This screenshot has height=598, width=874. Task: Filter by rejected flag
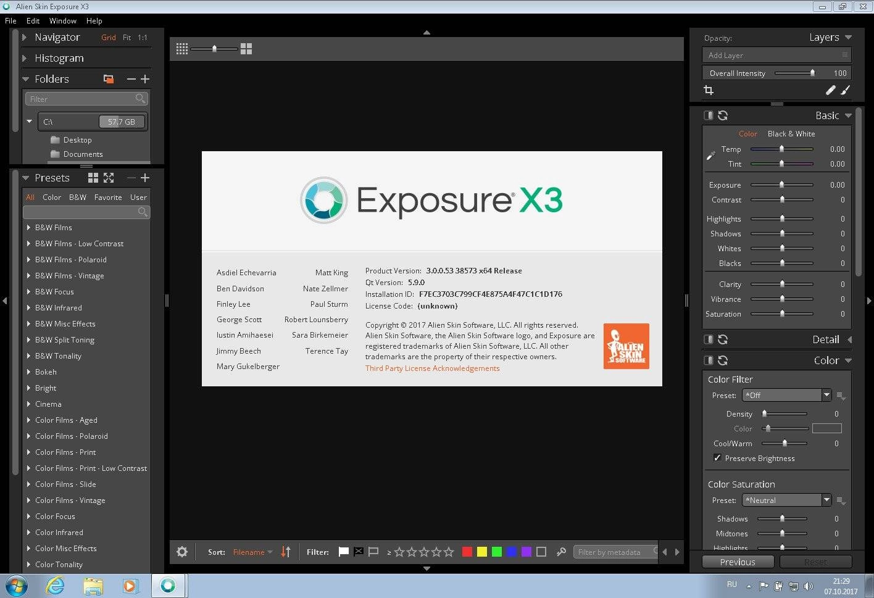(359, 552)
